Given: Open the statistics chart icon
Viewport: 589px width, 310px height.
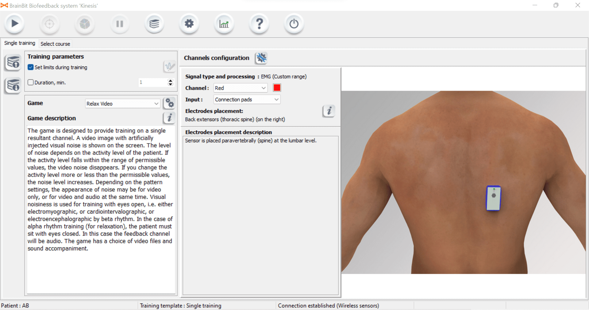Looking at the screenshot, I should (224, 24).
